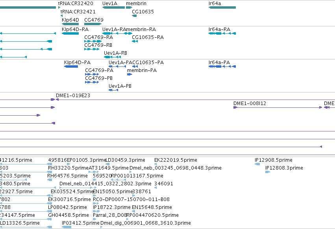The width and height of the screenshot is (335, 229).
Task: Click the membrin-RA transcript label
Action: click(x=141, y=30)
